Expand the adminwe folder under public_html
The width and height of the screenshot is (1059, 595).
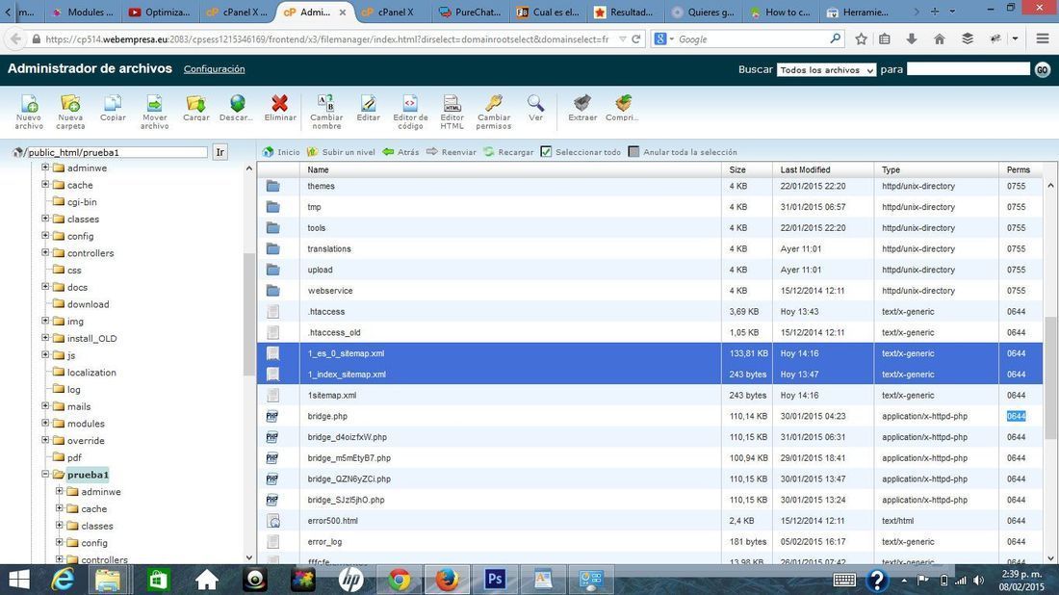click(45, 167)
